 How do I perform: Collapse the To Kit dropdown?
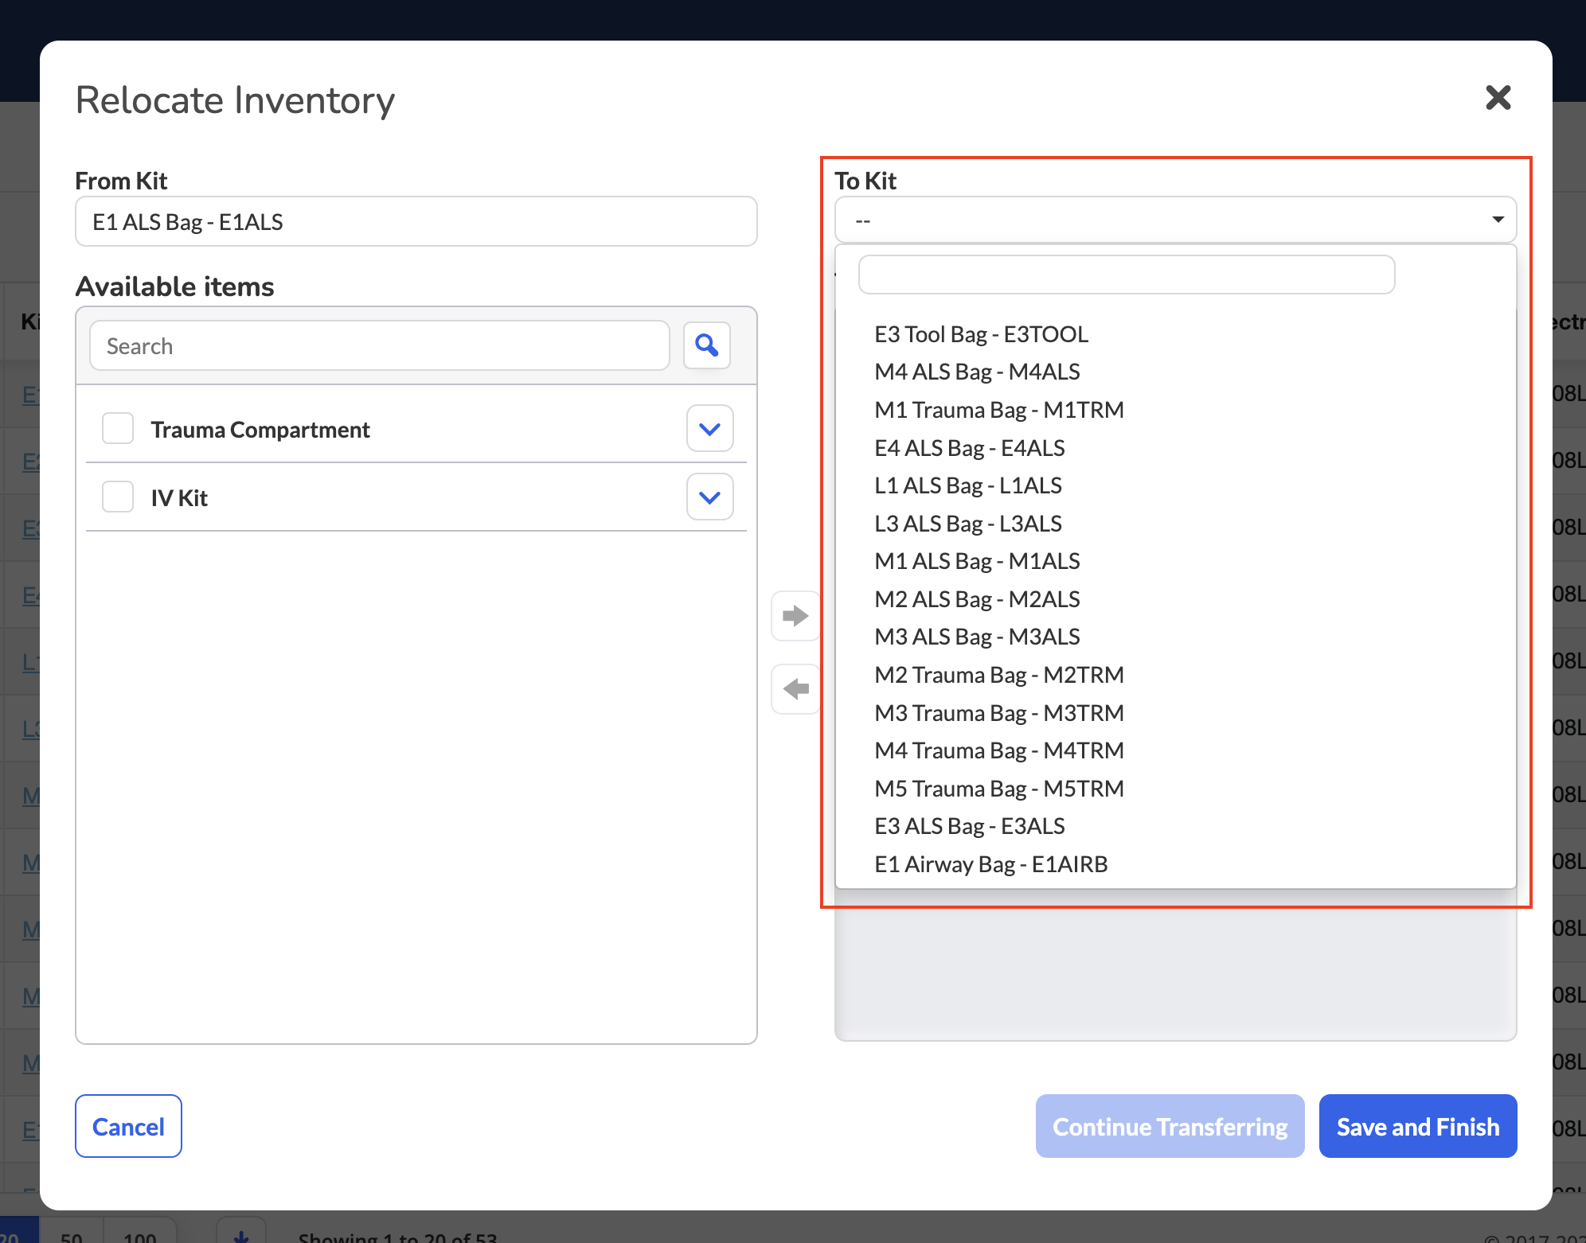[1175, 220]
